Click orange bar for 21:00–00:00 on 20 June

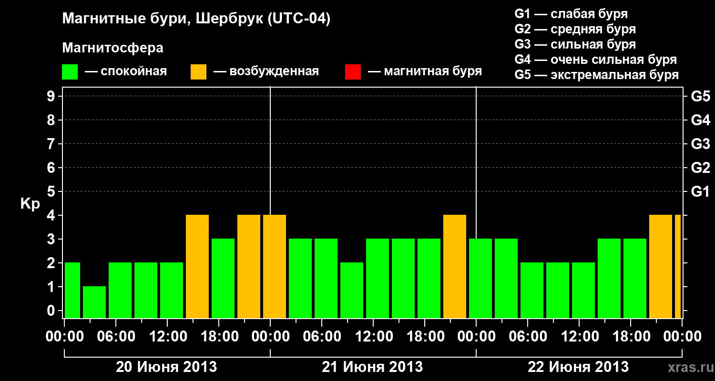coord(249,266)
